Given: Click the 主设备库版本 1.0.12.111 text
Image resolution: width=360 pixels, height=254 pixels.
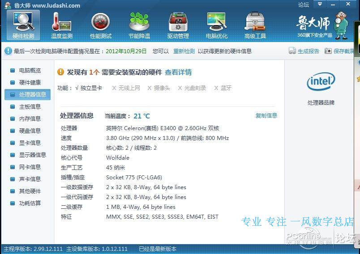Looking at the screenshot, I should click(x=97, y=249).
